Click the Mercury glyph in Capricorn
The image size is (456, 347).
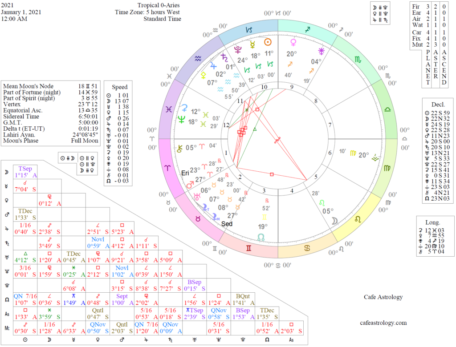coord(252,45)
